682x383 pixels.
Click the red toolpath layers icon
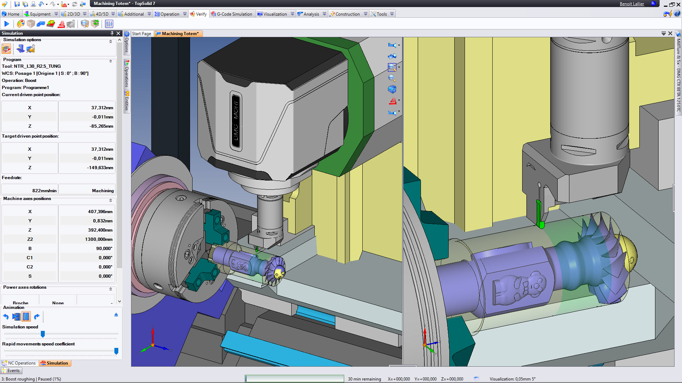[61, 24]
